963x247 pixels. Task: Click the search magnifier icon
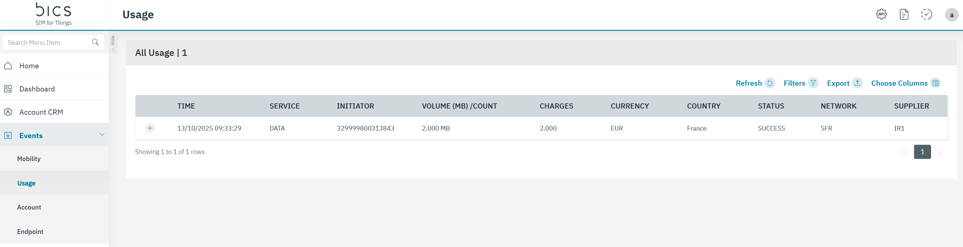[95, 42]
